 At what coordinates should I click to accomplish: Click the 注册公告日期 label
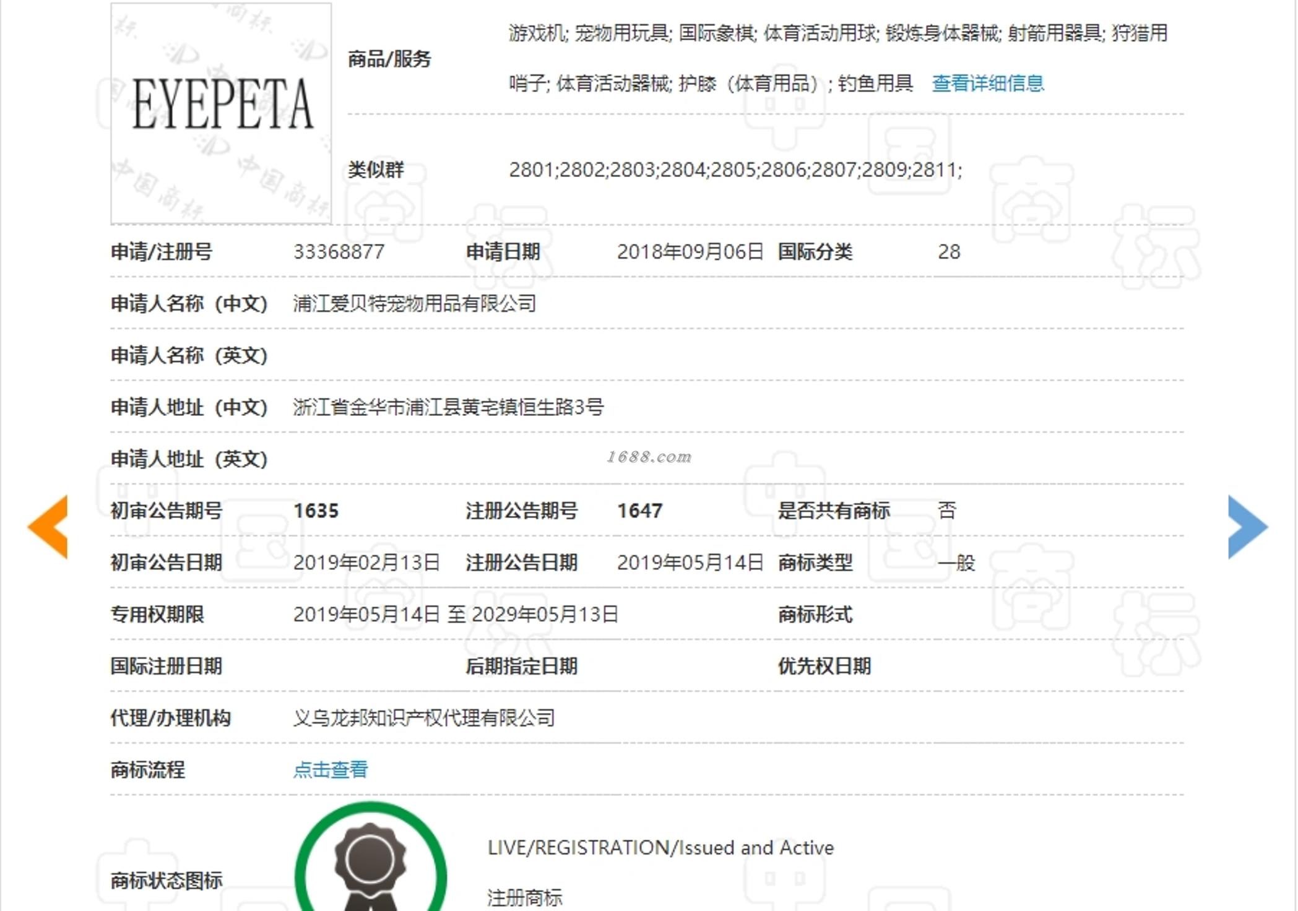coord(522,563)
